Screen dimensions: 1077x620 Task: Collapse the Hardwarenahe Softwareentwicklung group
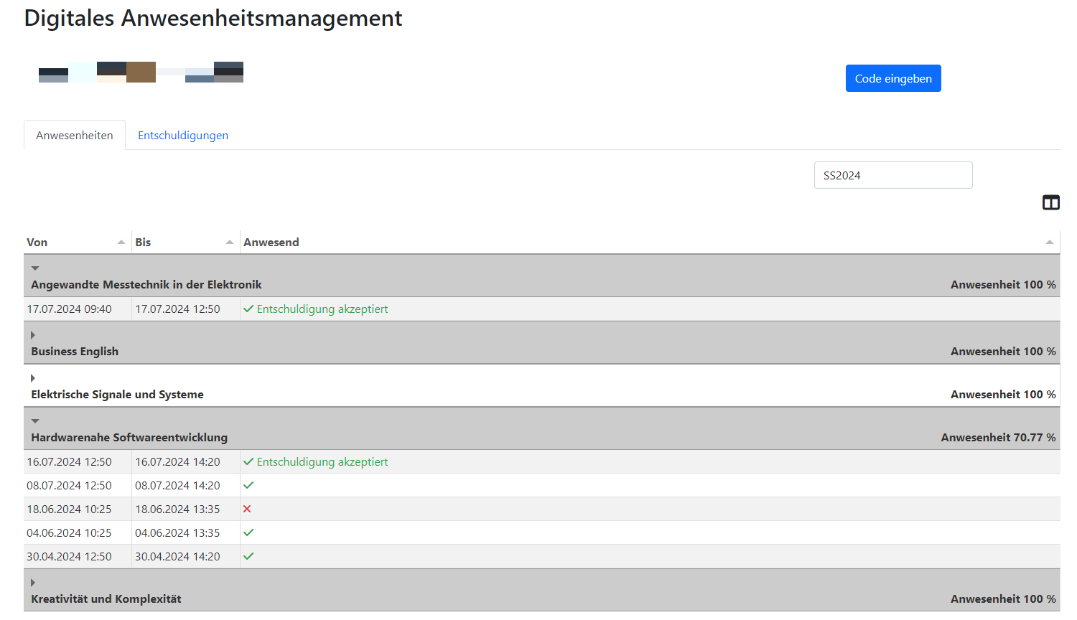point(35,421)
